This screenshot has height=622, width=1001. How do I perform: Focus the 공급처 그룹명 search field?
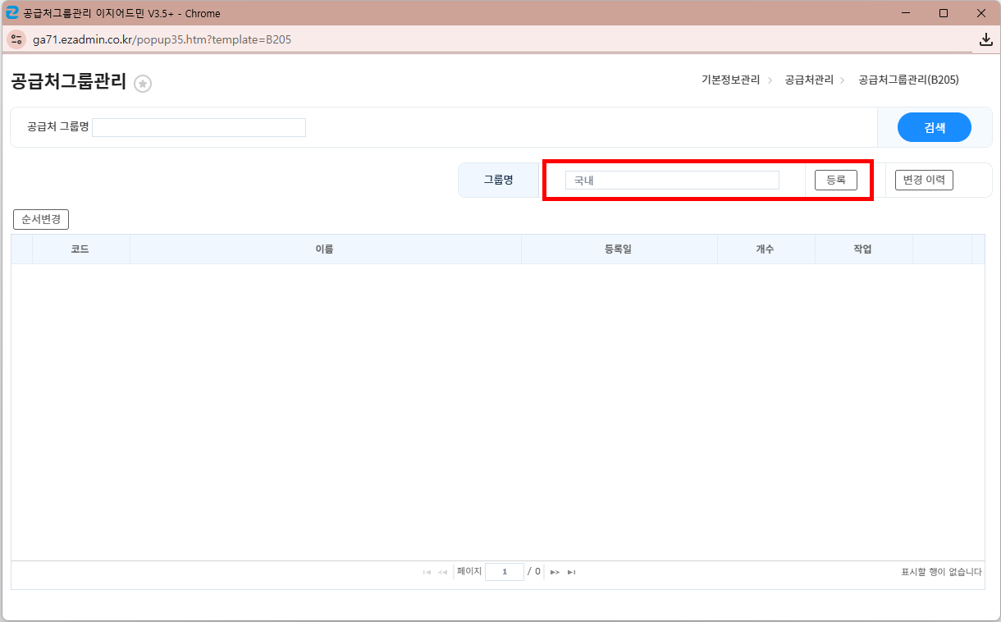click(x=199, y=127)
